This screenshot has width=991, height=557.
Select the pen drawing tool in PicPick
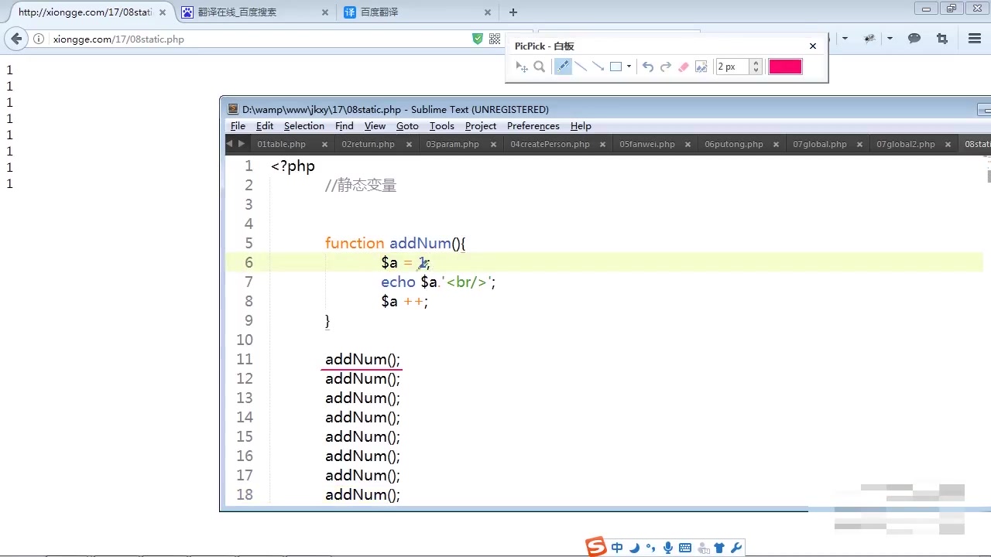pos(563,67)
